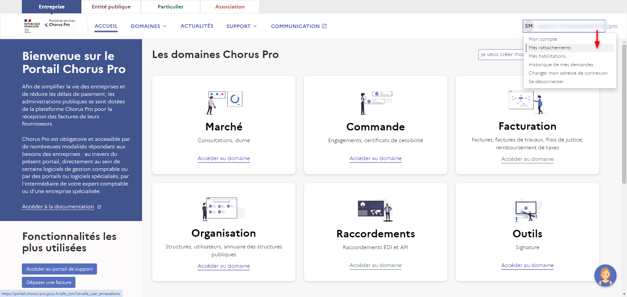Expand the Domaines dropdown menu
The image size is (627, 297).
(149, 26)
